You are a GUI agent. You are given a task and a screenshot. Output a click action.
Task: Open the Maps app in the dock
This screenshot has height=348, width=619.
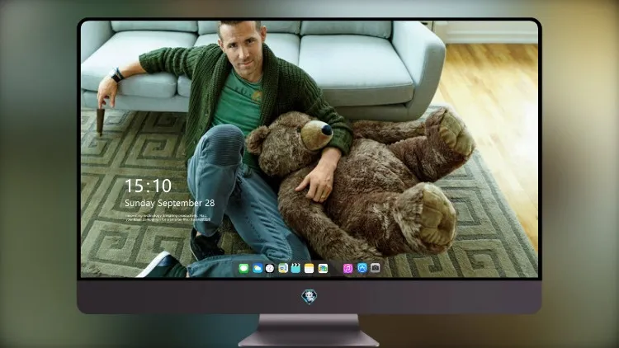[x=283, y=268]
